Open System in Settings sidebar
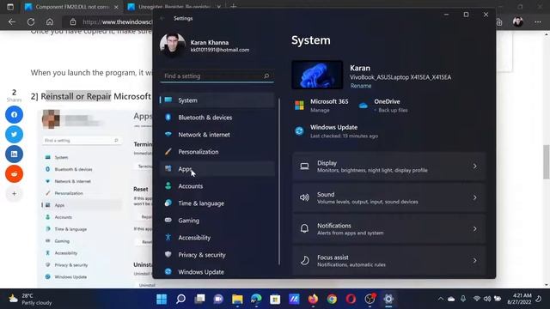This screenshot has height=309, width=550. [217, 100]
